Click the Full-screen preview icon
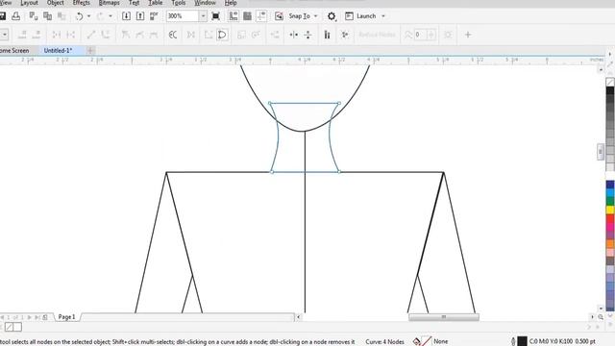 215,16
